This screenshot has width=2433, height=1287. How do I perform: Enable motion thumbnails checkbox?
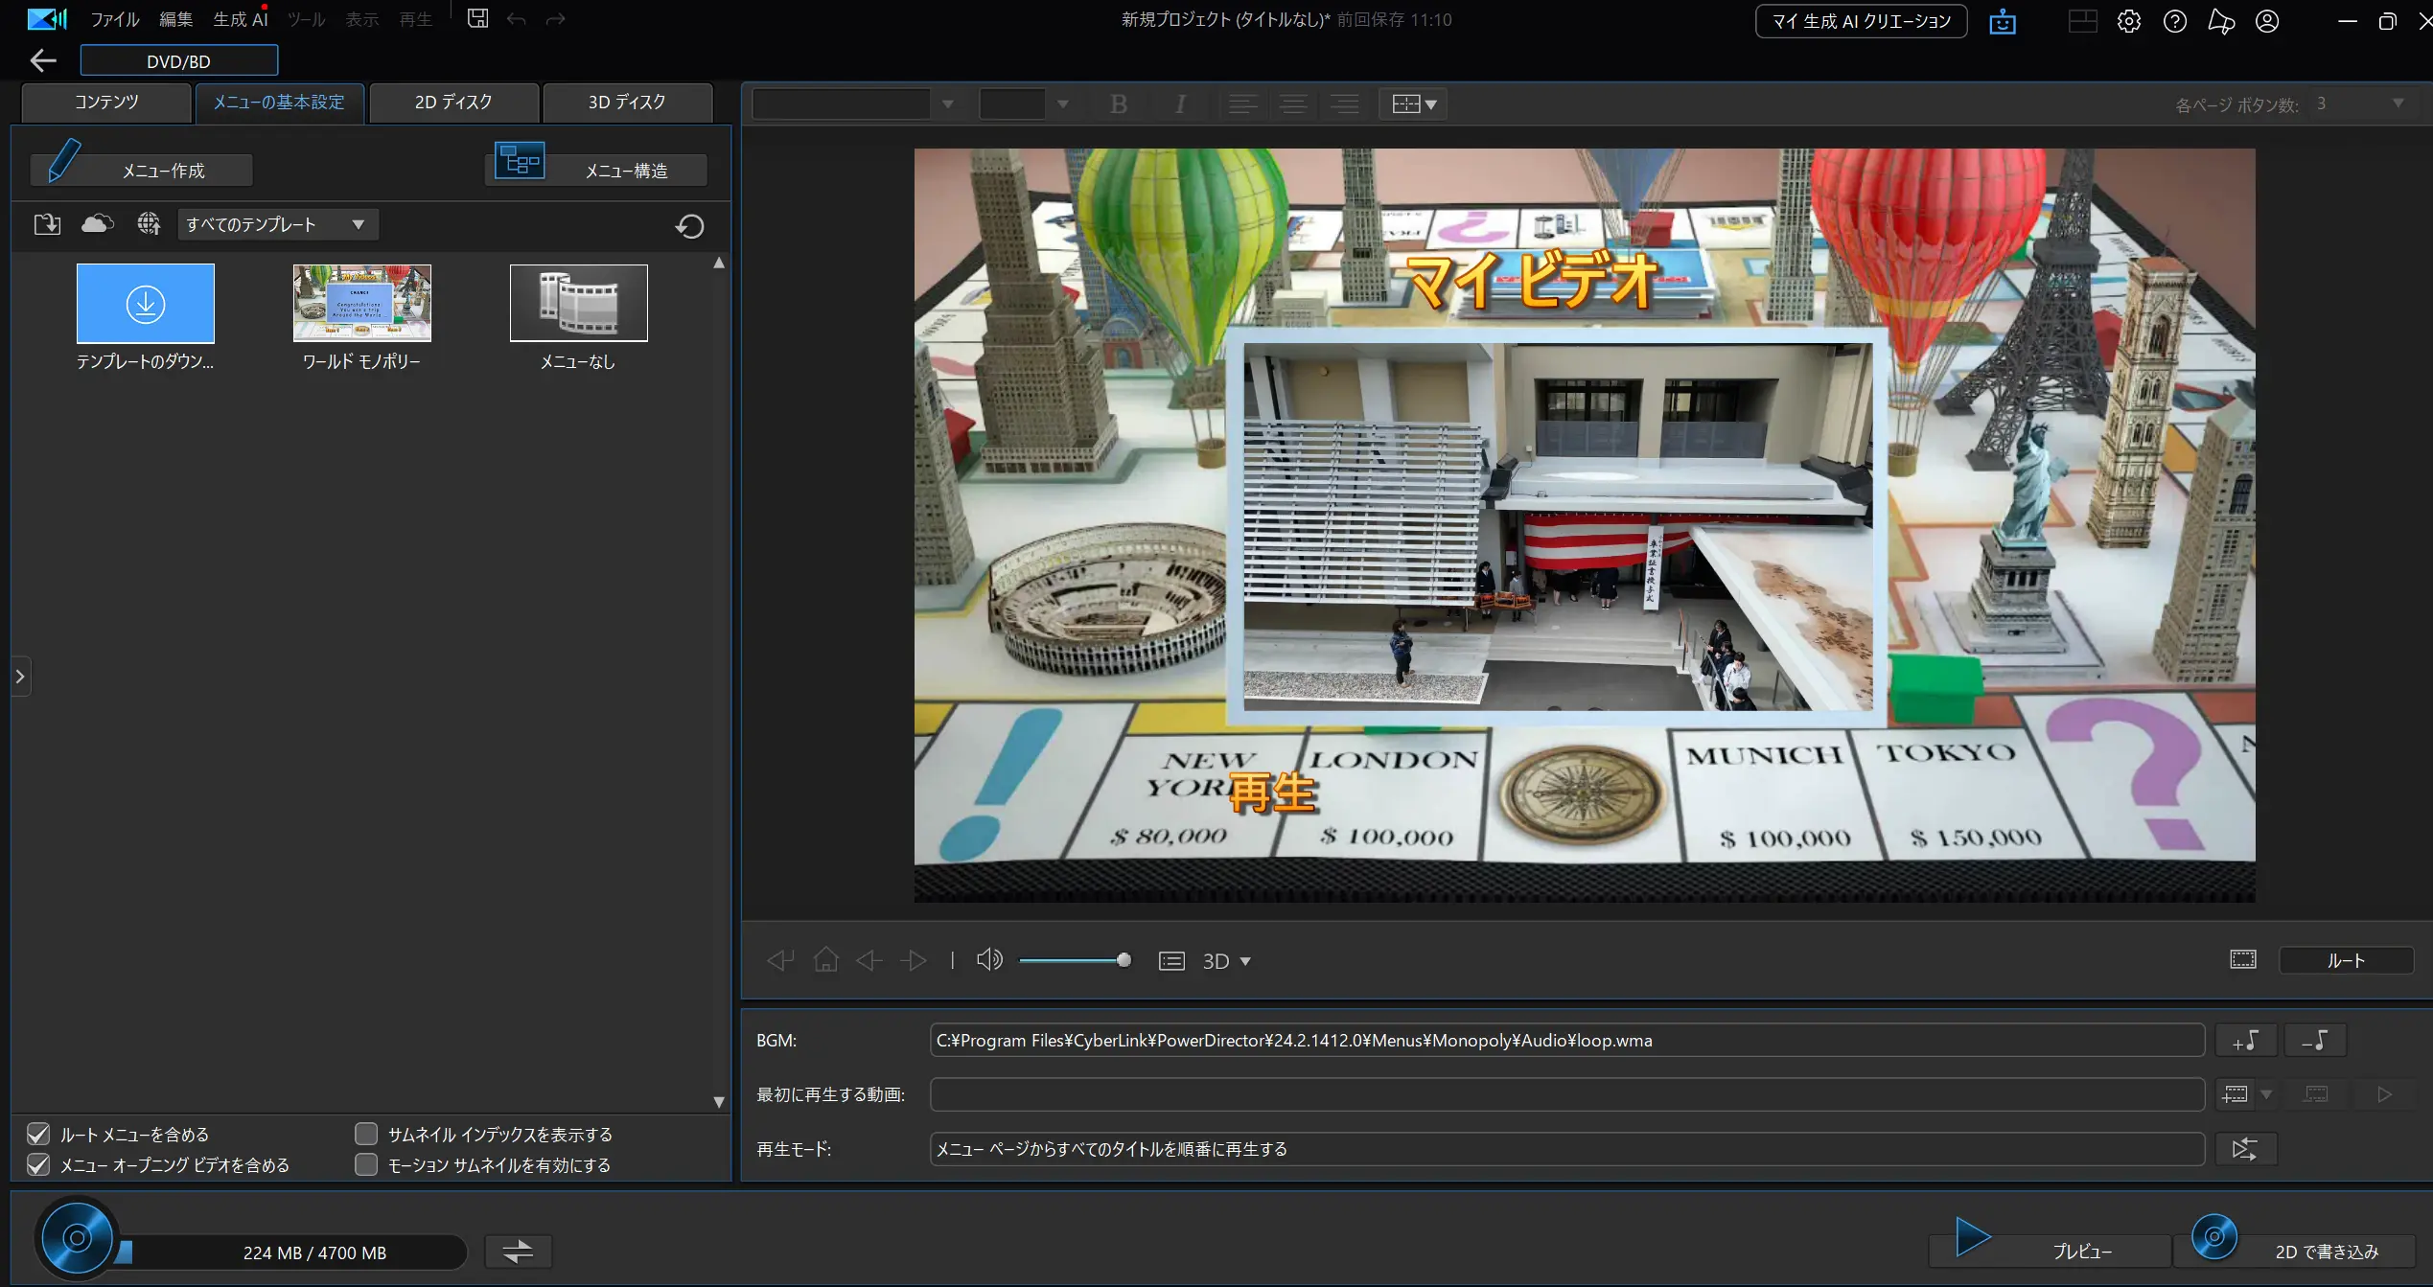[x=366, y=1165]
